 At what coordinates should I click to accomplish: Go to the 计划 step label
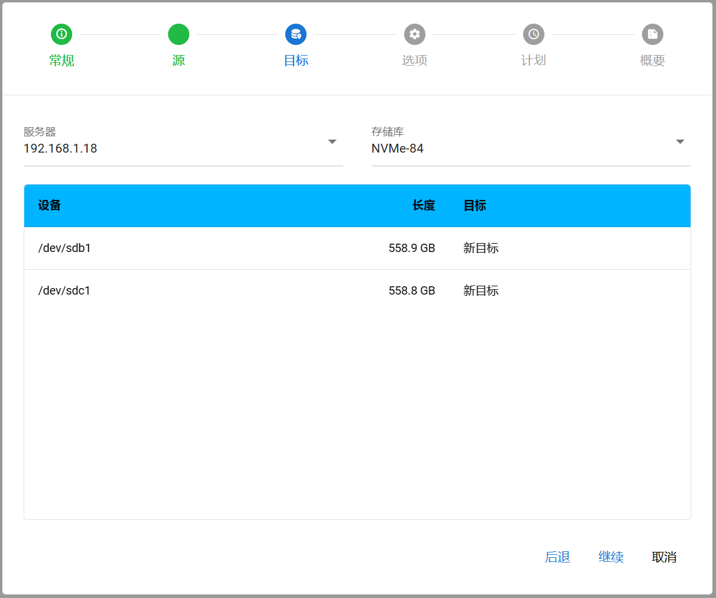click(534, 60)
